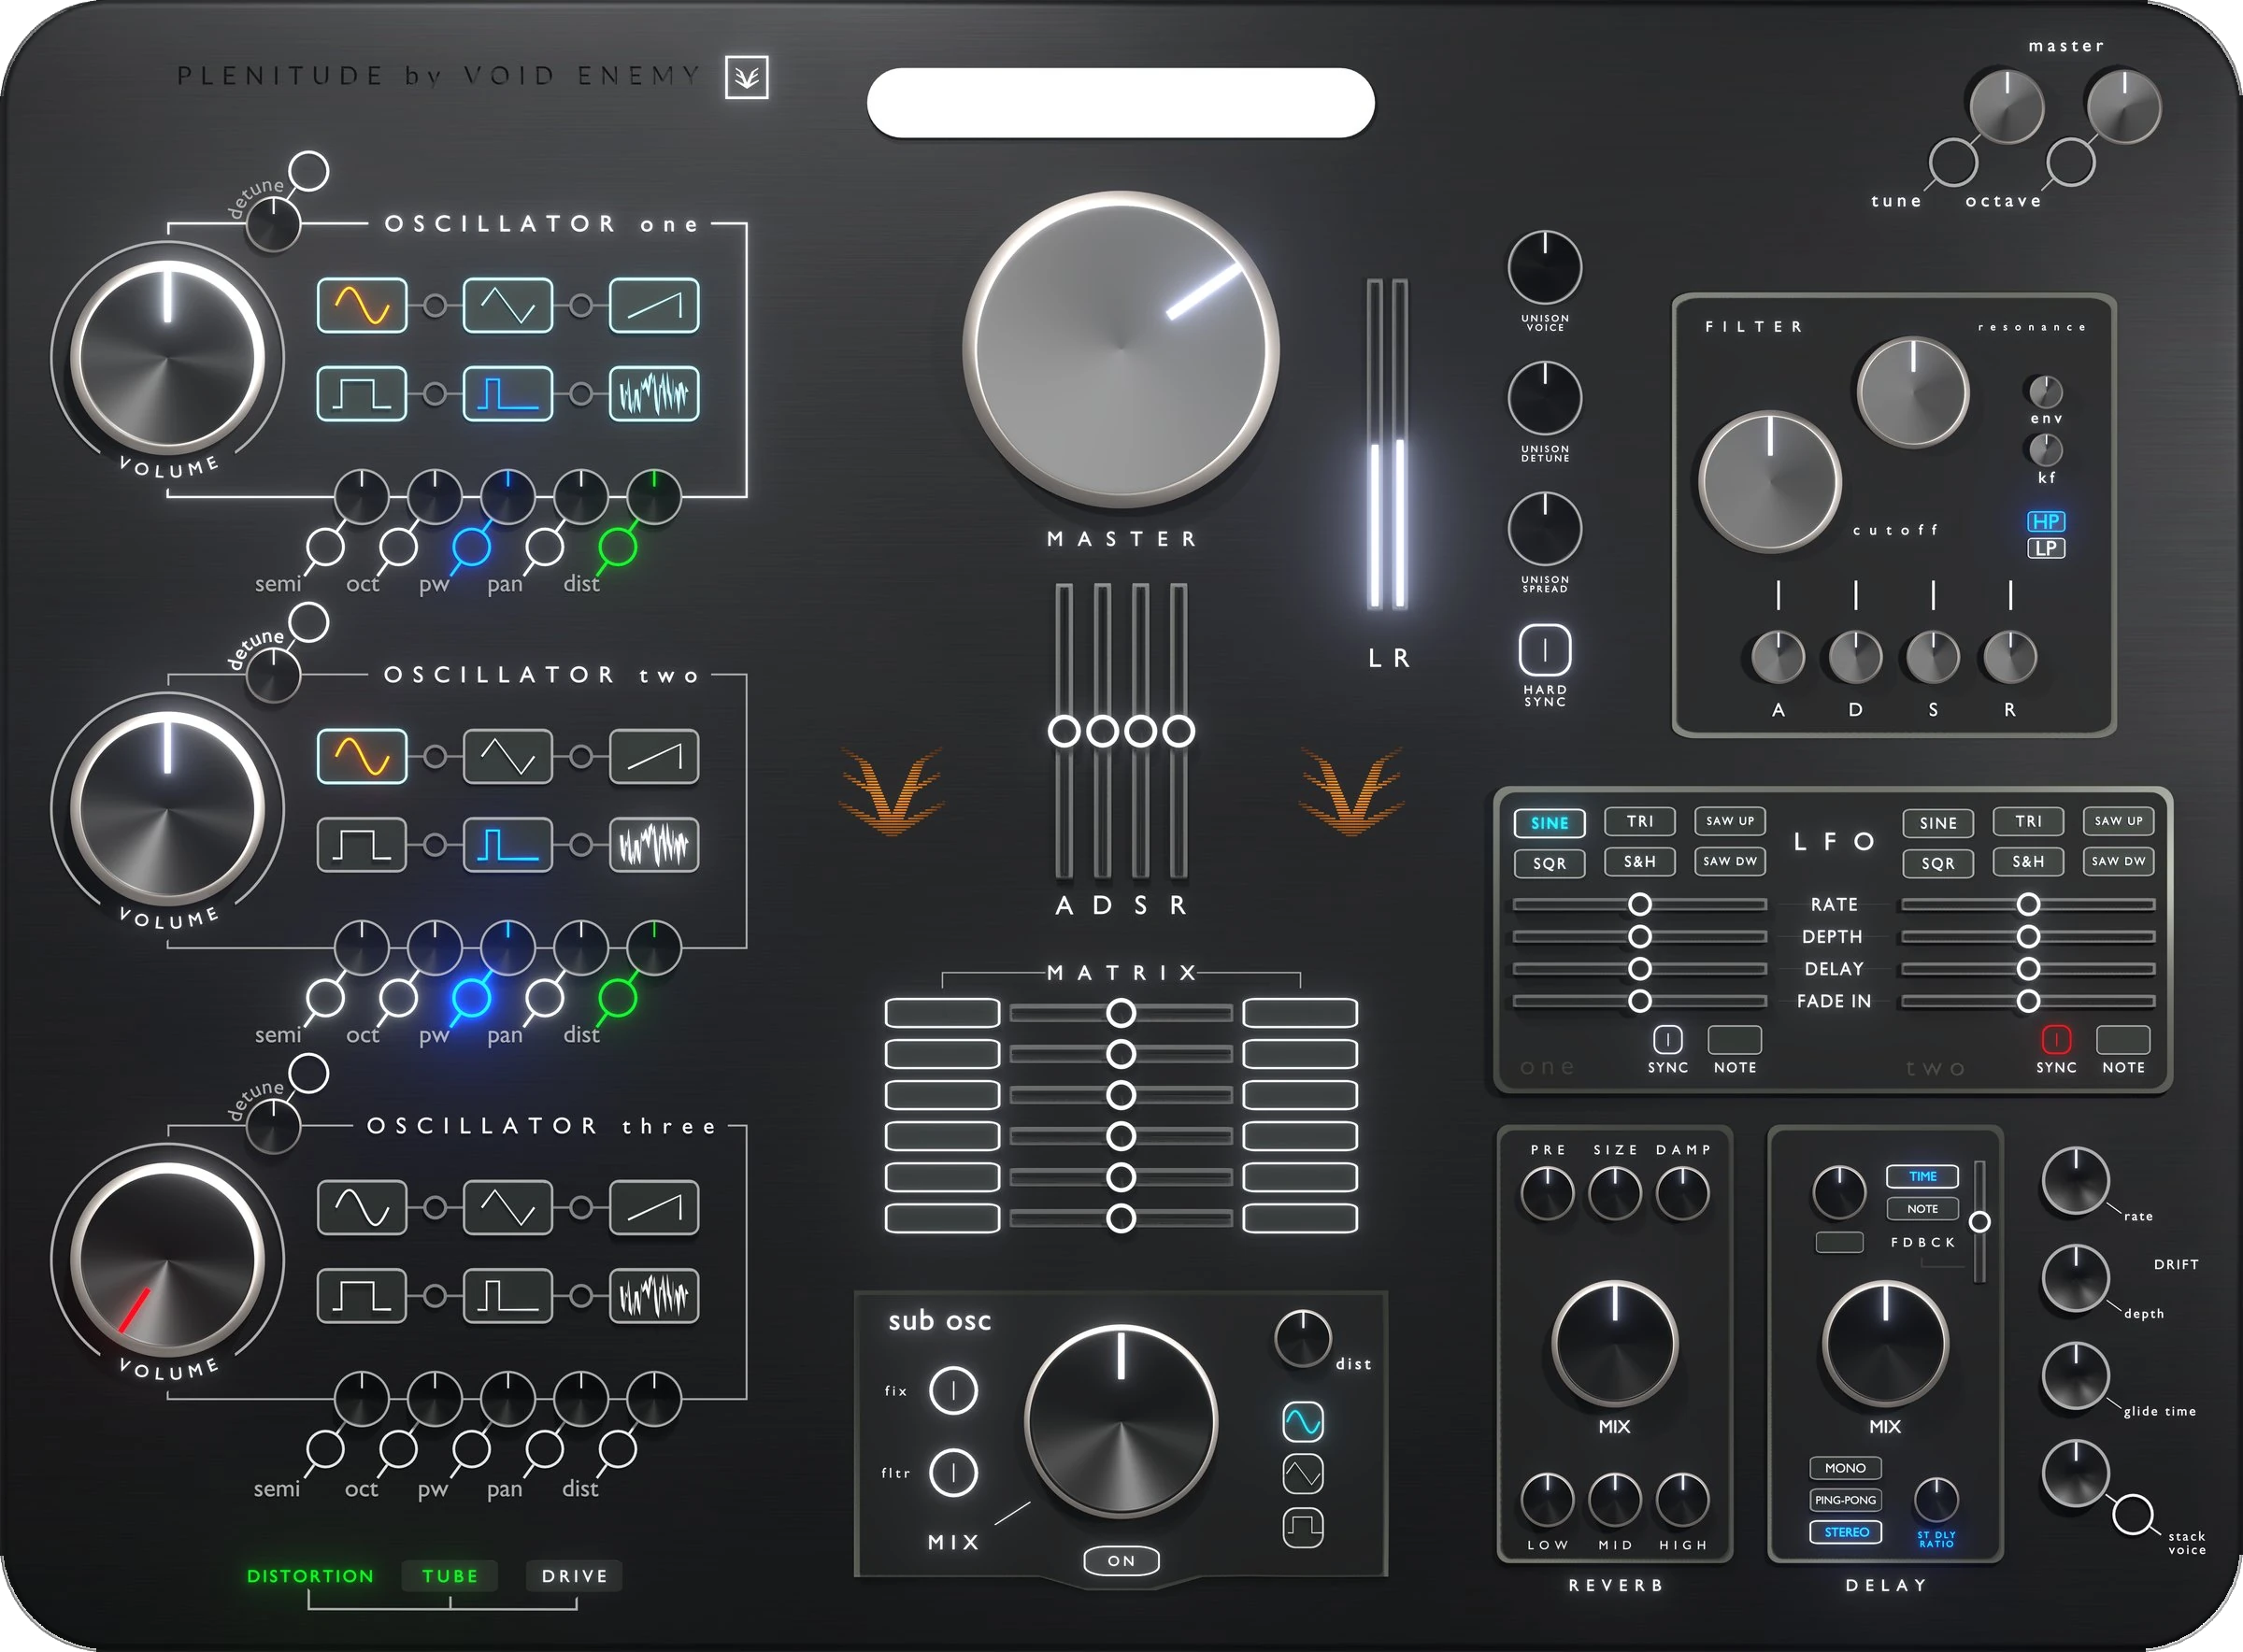
Task: Select sawtooth waveform in Oscillator two
Action: [x=654, y=757]
